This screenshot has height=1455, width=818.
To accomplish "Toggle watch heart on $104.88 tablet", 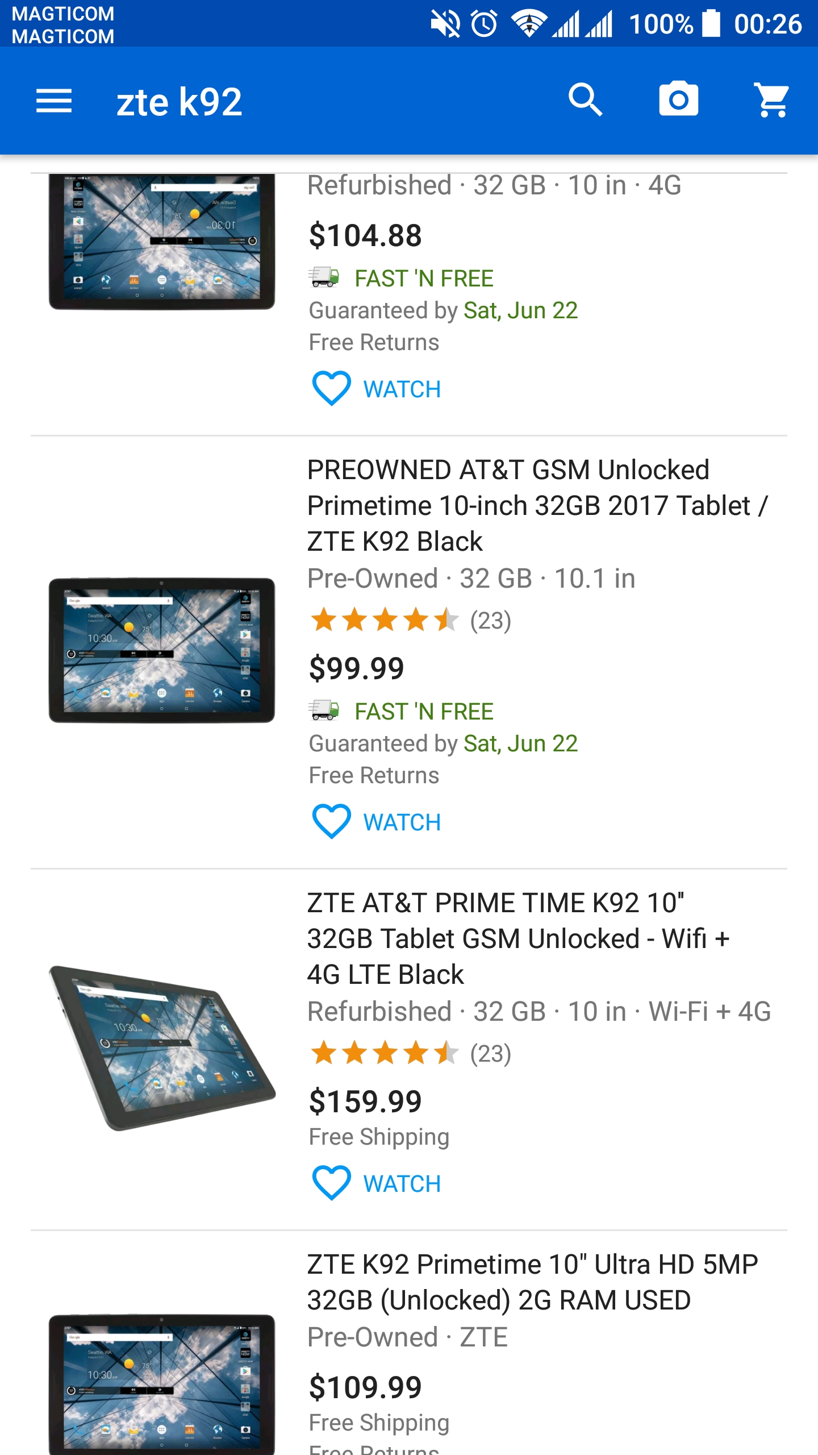I will [x=332, y=389].
